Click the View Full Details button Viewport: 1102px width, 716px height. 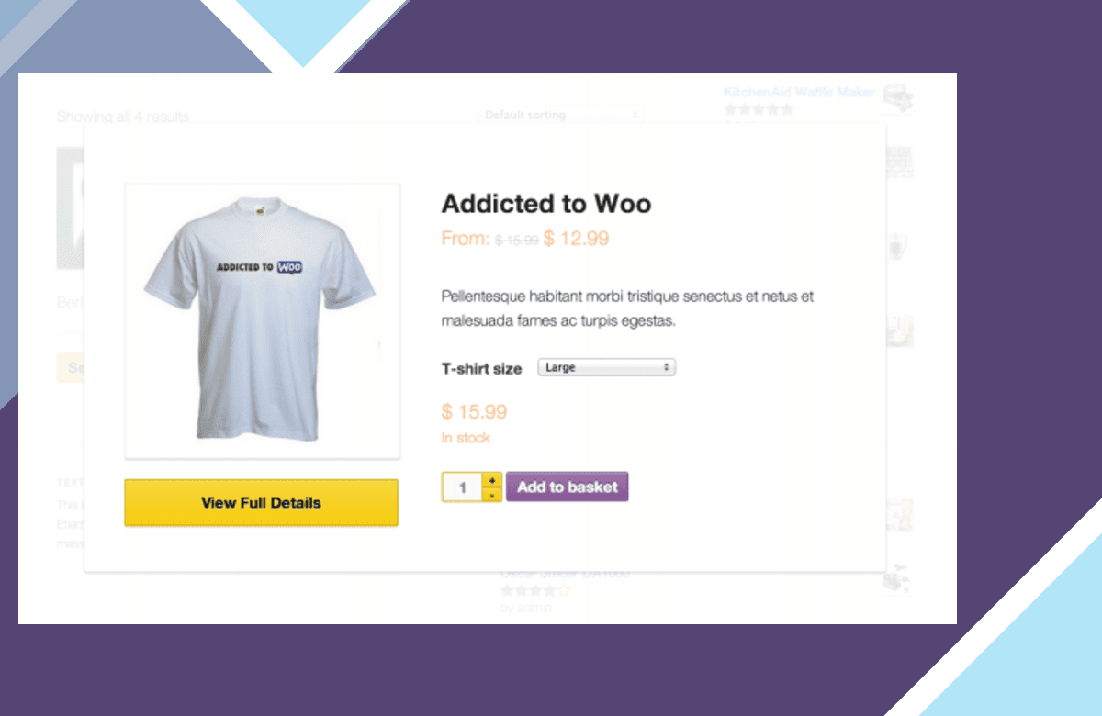coord(261,502)
